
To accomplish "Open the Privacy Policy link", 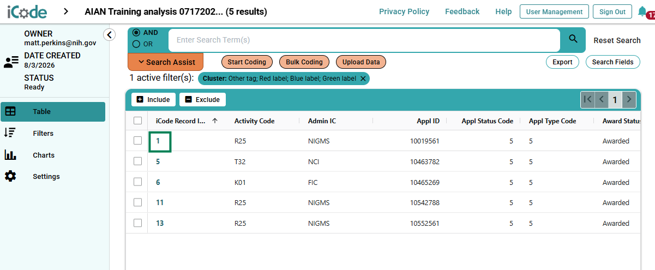I will click(x=404, y=11).
